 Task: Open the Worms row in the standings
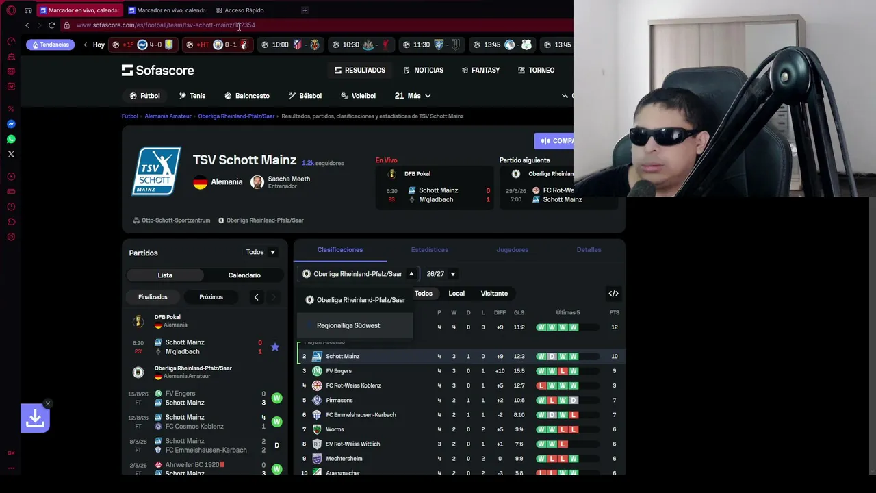click(x=459, y=429)
